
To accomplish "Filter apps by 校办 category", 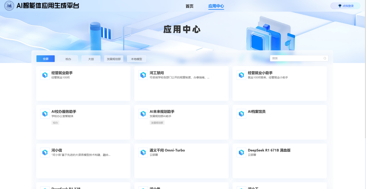I will (68, 59).
